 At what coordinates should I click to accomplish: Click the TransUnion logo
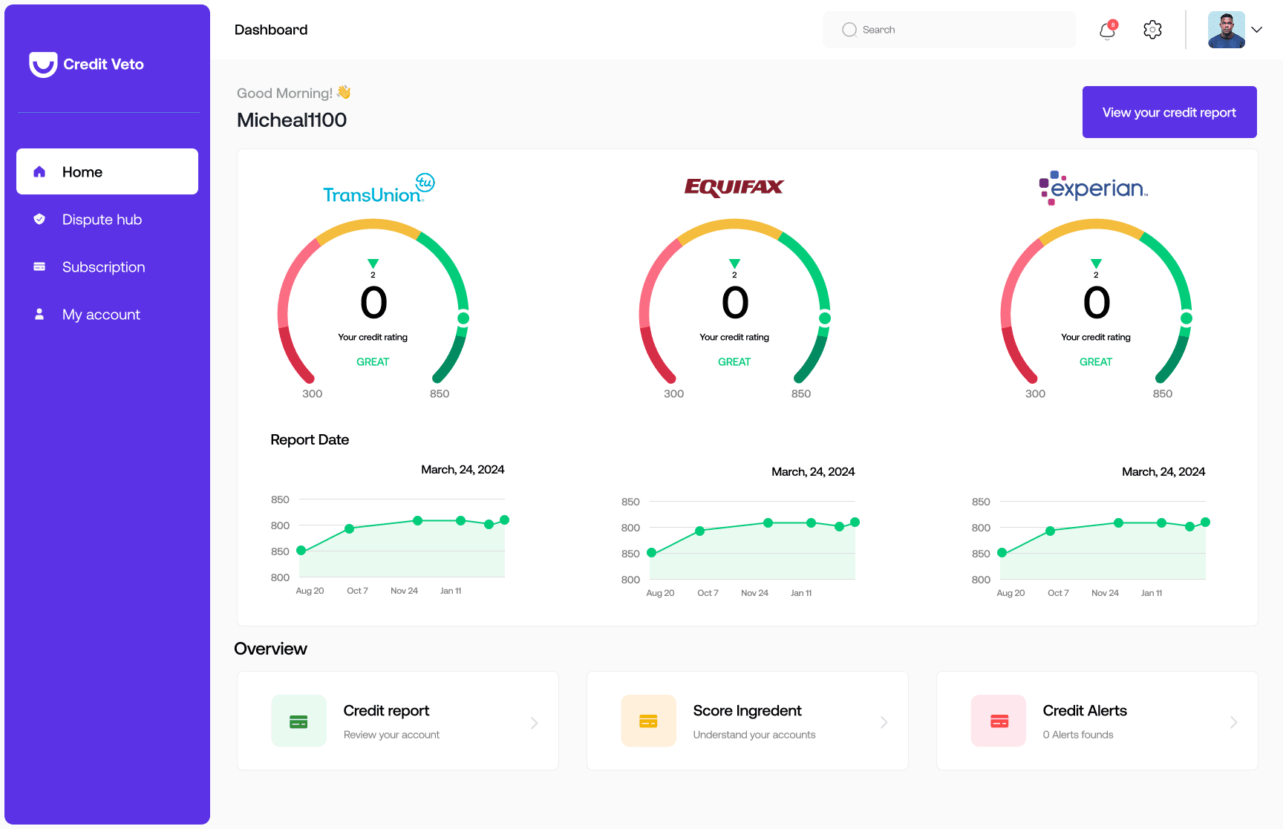pyautogui.click(x=379, y=189)
